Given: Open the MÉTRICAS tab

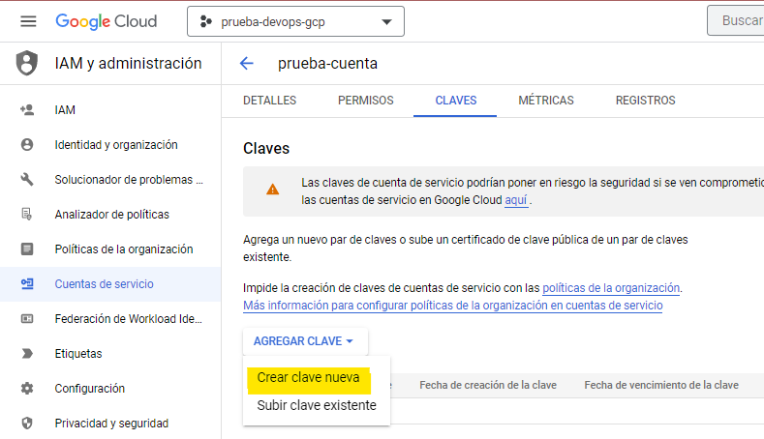Looking at the screenshot, I should click(x=545, y=101).
